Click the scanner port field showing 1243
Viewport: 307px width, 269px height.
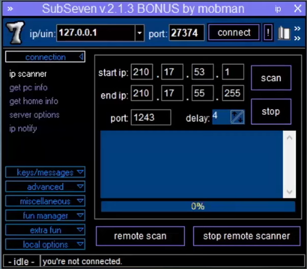click(151, 117)
